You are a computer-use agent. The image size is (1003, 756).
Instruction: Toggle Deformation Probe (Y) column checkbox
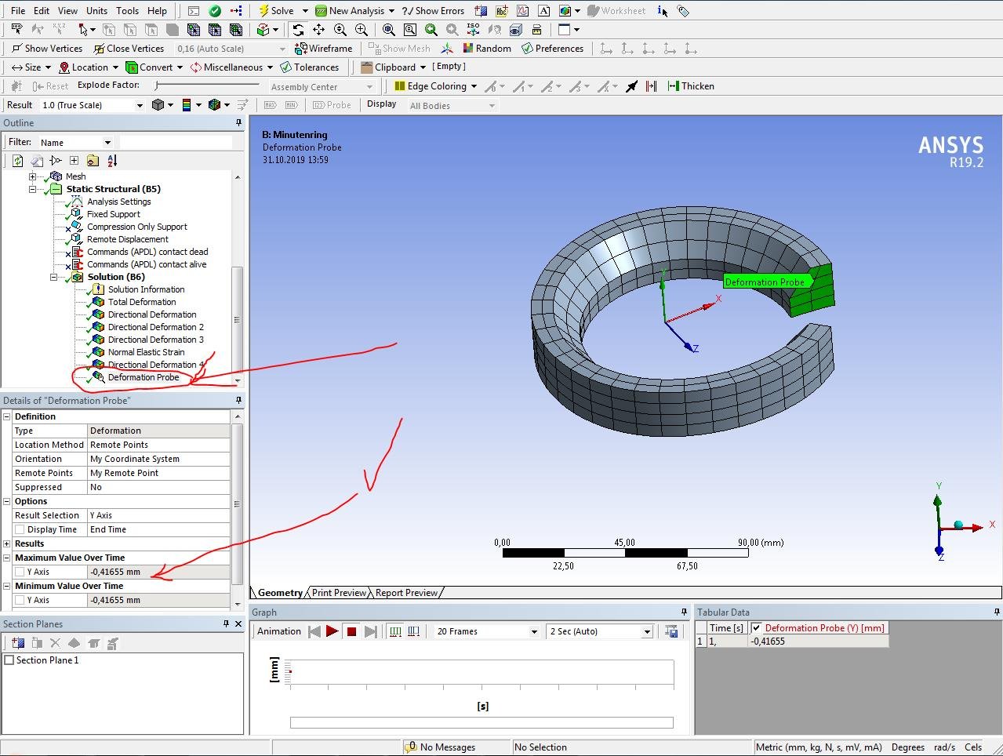(757, 628)
